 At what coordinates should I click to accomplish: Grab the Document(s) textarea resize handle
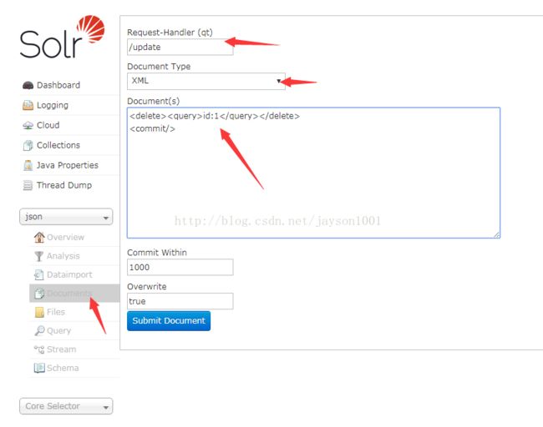[496, 234]
